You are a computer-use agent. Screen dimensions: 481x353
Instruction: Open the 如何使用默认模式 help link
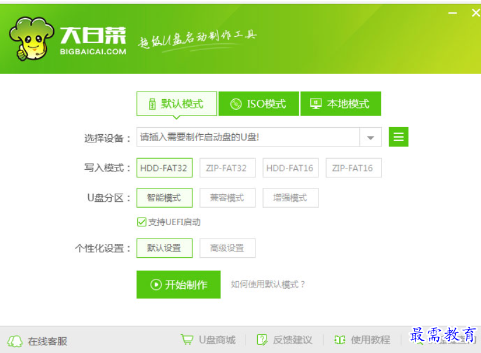point(268,284)
